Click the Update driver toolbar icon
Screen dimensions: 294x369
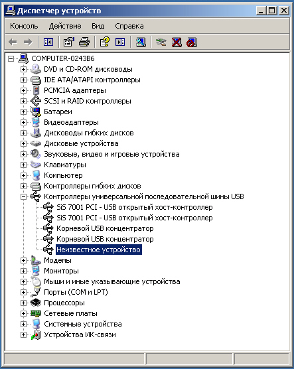(x=161, y=42)
